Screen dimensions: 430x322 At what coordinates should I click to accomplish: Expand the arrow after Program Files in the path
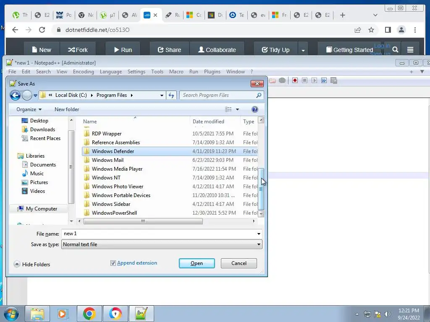click(131, 95)
